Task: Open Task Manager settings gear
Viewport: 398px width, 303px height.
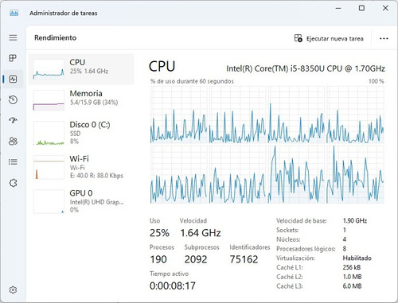Action: 13,289
